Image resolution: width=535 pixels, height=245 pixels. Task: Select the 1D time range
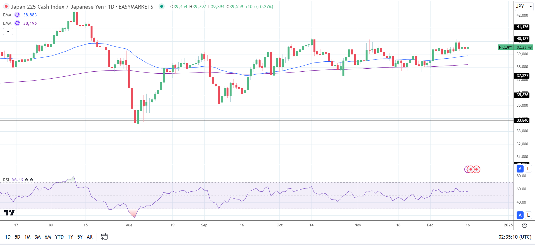tap(8, 237)
